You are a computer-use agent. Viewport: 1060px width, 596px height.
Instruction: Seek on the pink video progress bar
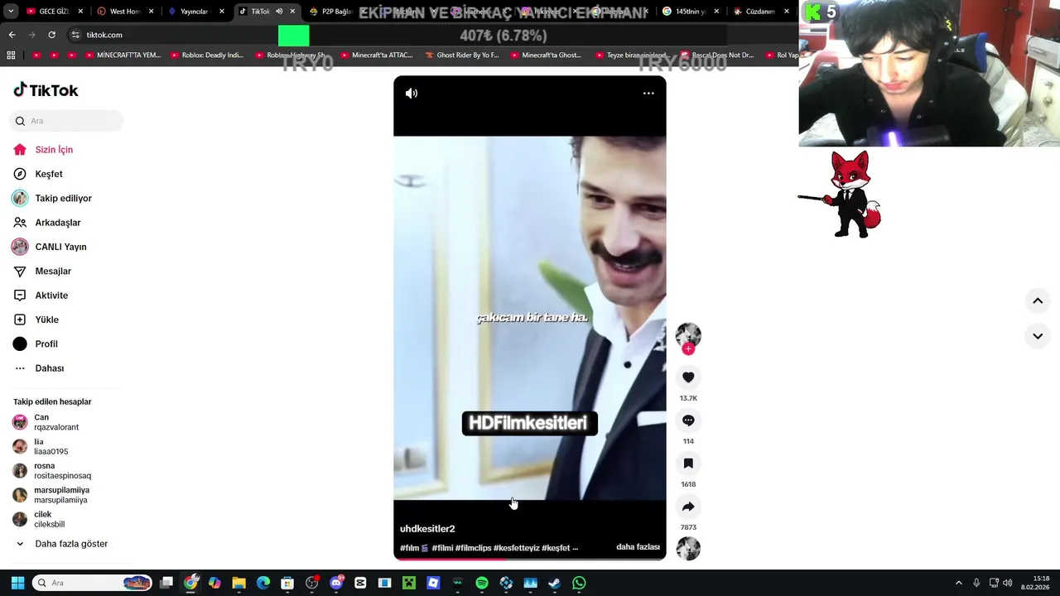coord(530,559)
